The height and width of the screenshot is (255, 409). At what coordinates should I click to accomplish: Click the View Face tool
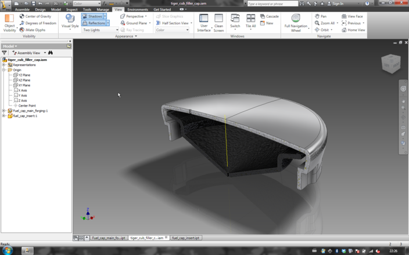pyautogui.click(x=352, y=16)
